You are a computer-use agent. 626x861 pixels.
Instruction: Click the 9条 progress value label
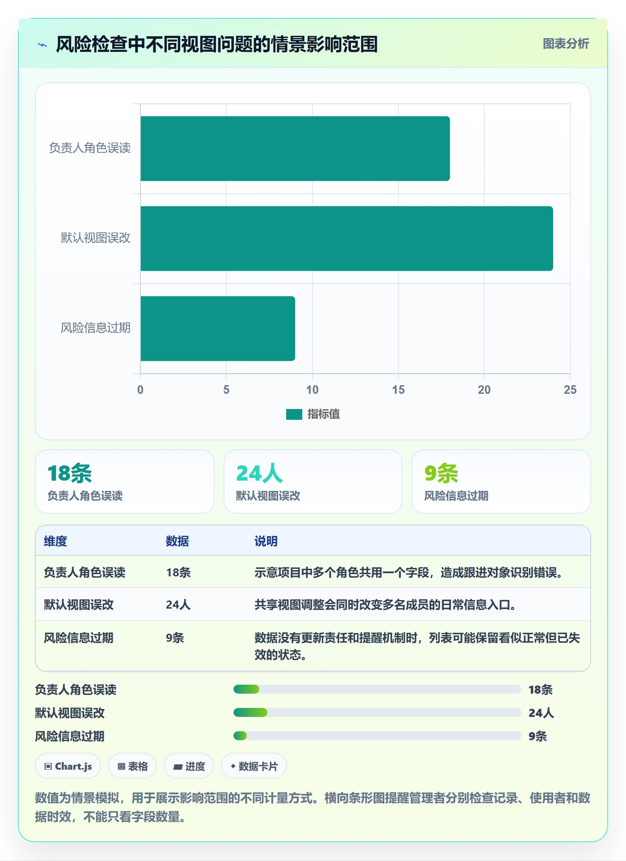tap(537, 736)
